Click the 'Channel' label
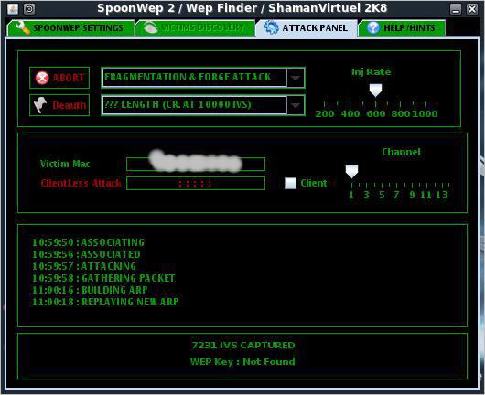Image resolution: width=485 pixels, height=395 pixels. [401, 152]
